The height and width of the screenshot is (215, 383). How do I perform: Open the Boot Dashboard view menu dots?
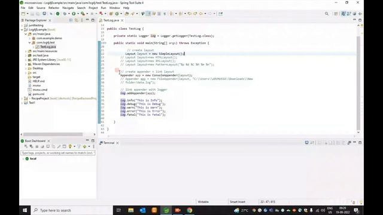[x=93, y=146]
